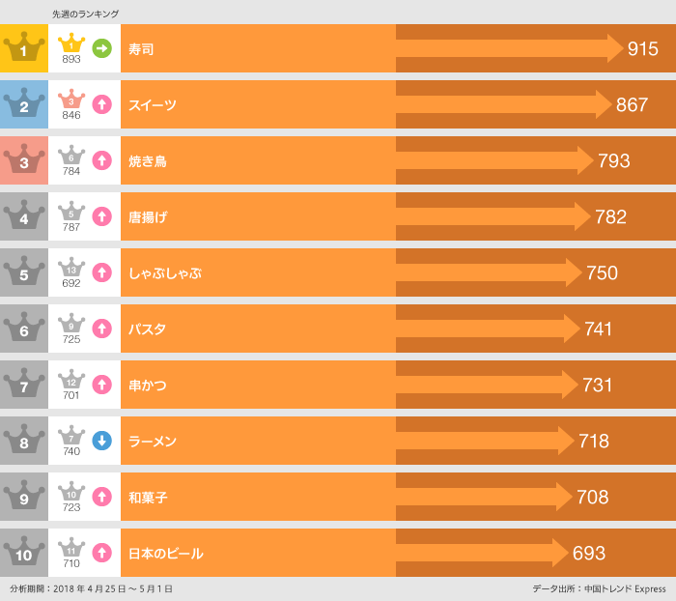Click the 唐揚げ label
This screenshot has width=676, height=601.
tap(148, 216)
